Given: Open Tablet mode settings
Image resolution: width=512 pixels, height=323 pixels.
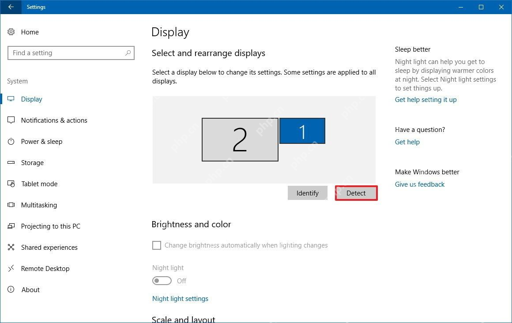Looking at the screenshot, I should coord(39,184).
